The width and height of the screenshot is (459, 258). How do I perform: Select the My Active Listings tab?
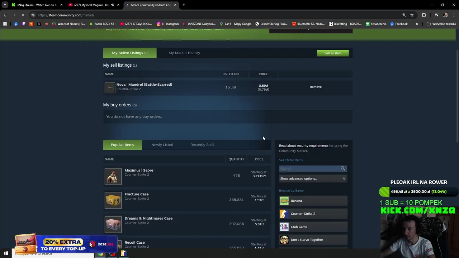130,53
